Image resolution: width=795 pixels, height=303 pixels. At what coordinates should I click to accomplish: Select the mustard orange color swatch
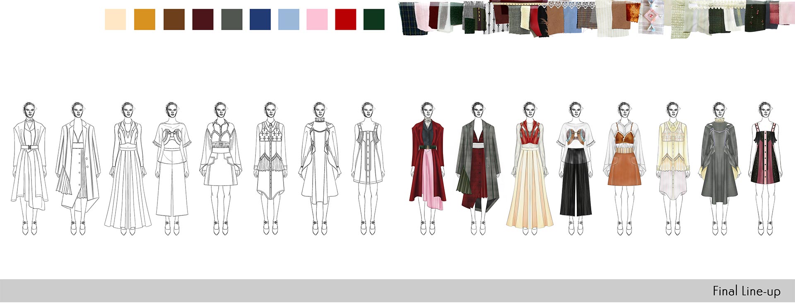click(145, 19)
